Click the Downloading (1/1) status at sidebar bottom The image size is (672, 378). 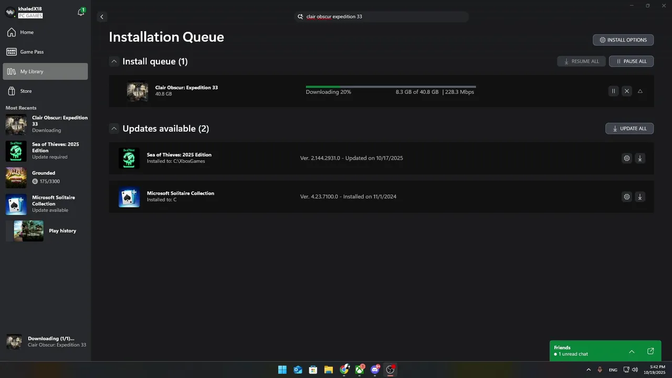click(x=46, y=342)
